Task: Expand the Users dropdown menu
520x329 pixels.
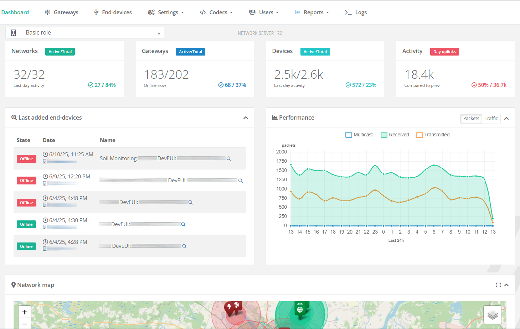Action: coord(263,12)
